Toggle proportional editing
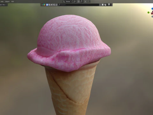 click(85, 2)
